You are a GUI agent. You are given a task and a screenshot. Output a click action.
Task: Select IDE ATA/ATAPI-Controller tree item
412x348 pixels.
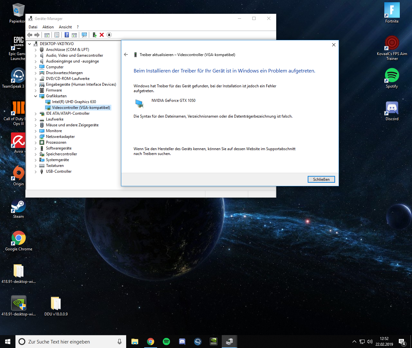click(68, 113)
